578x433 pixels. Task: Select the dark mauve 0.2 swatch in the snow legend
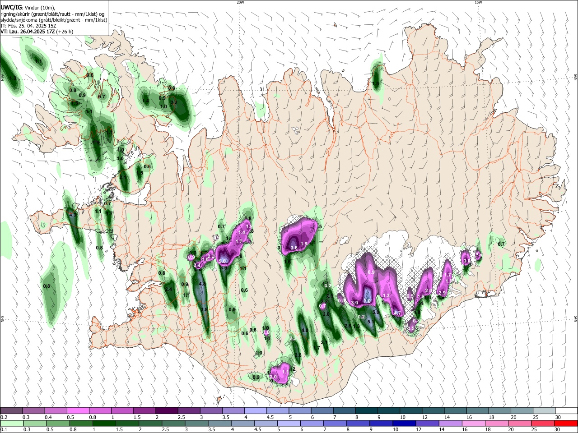pos(11,410)
